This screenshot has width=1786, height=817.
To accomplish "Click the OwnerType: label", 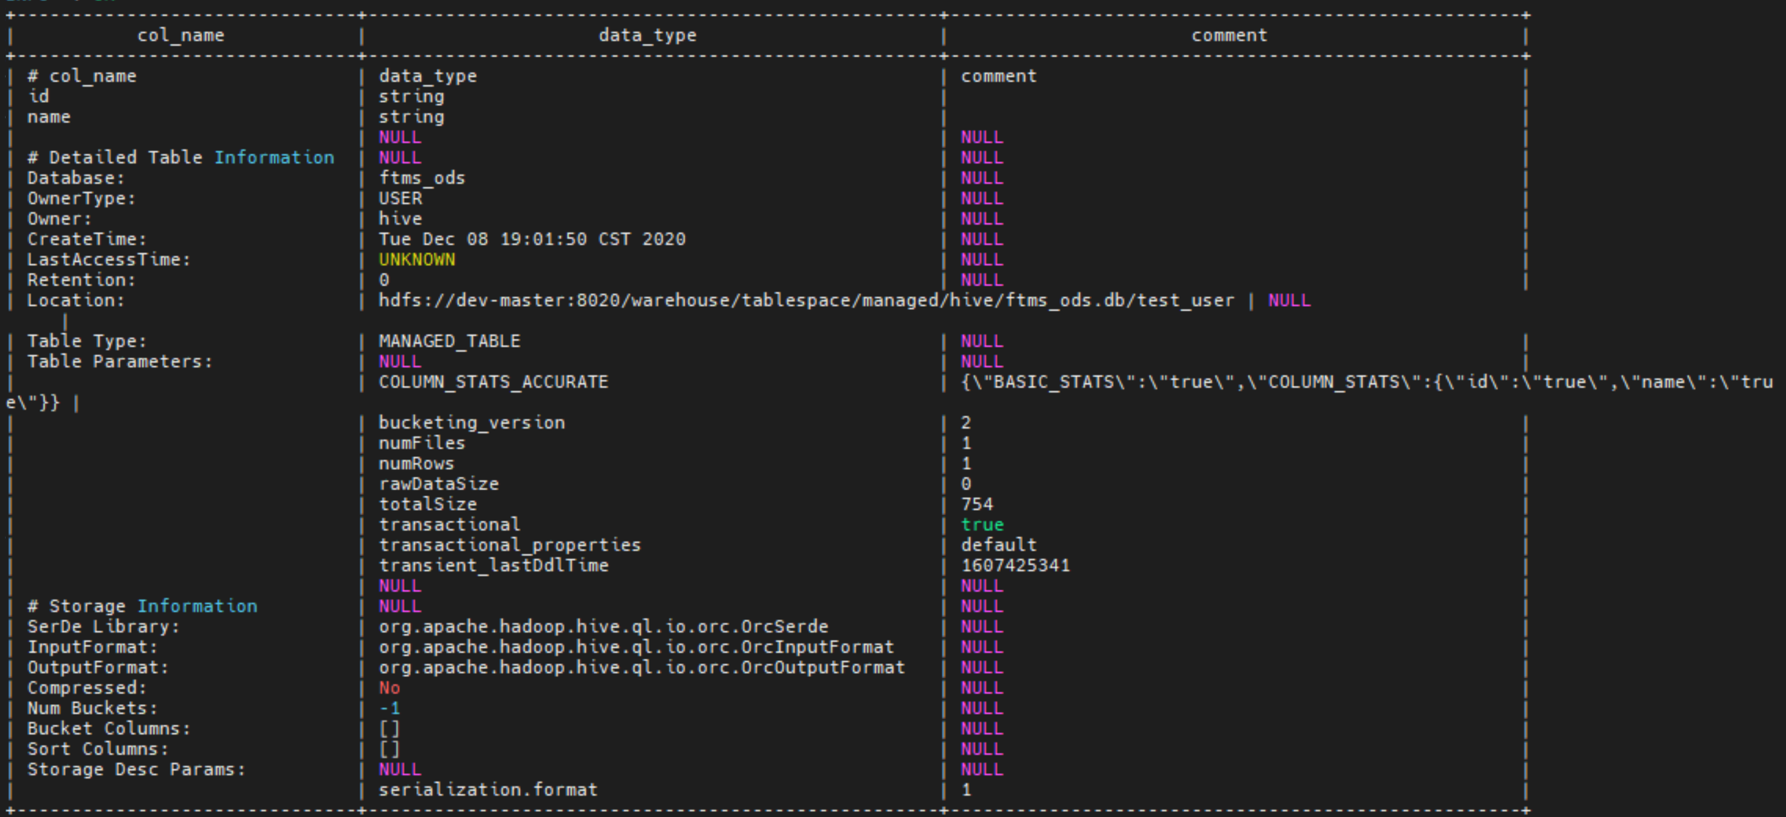I will (x=81, y=198).
